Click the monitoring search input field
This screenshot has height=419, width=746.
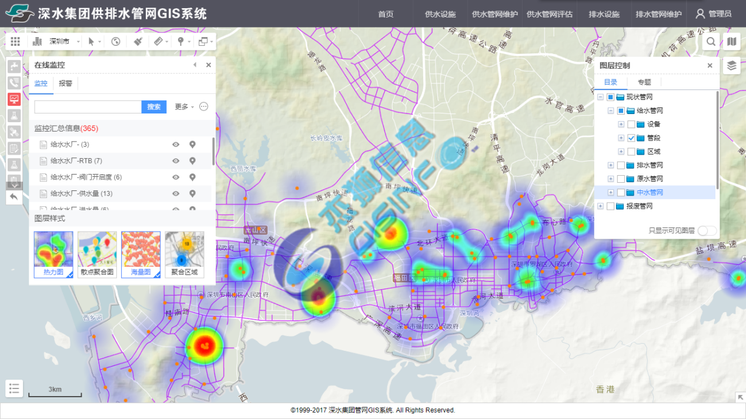pos(88,107)
